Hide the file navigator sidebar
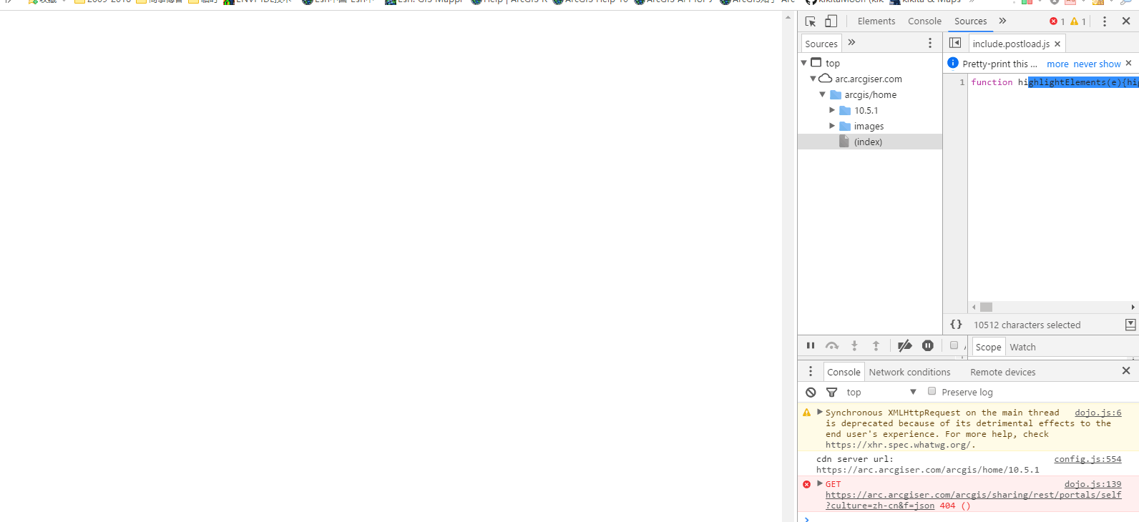Viewport: 1139px width, 522px height. [955, 43]
